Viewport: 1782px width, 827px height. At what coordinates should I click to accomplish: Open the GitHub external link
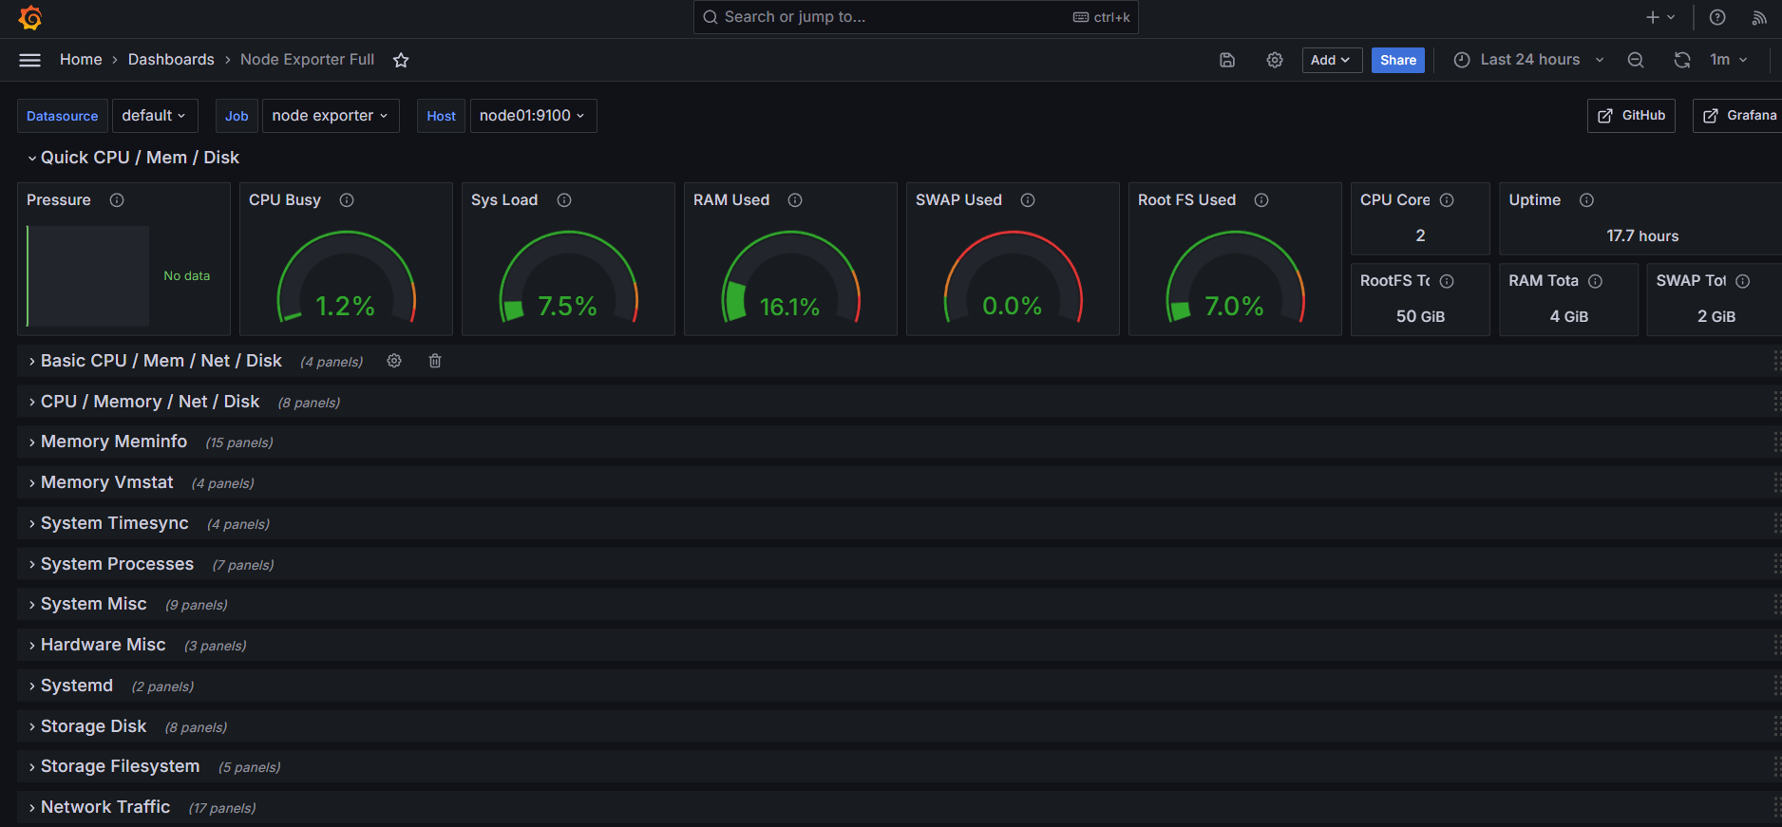click(x=1631, y=116)
